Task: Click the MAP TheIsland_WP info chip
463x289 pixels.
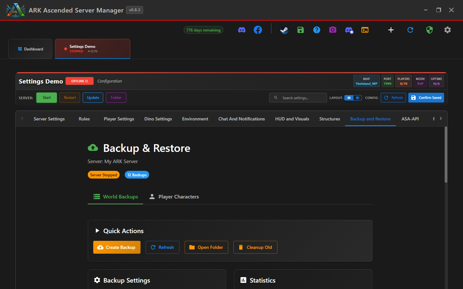Action: (x=367, y=81)
